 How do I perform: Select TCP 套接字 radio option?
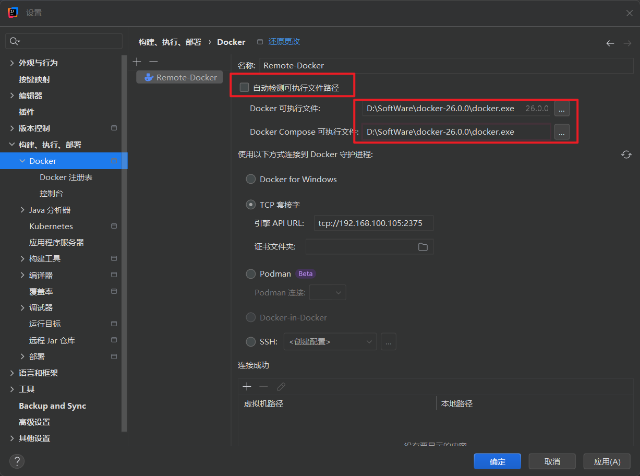pos(251,205)
